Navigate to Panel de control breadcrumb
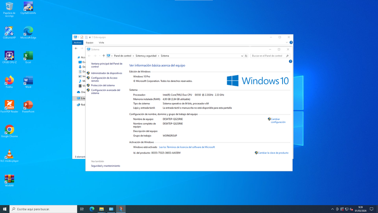 122,56
